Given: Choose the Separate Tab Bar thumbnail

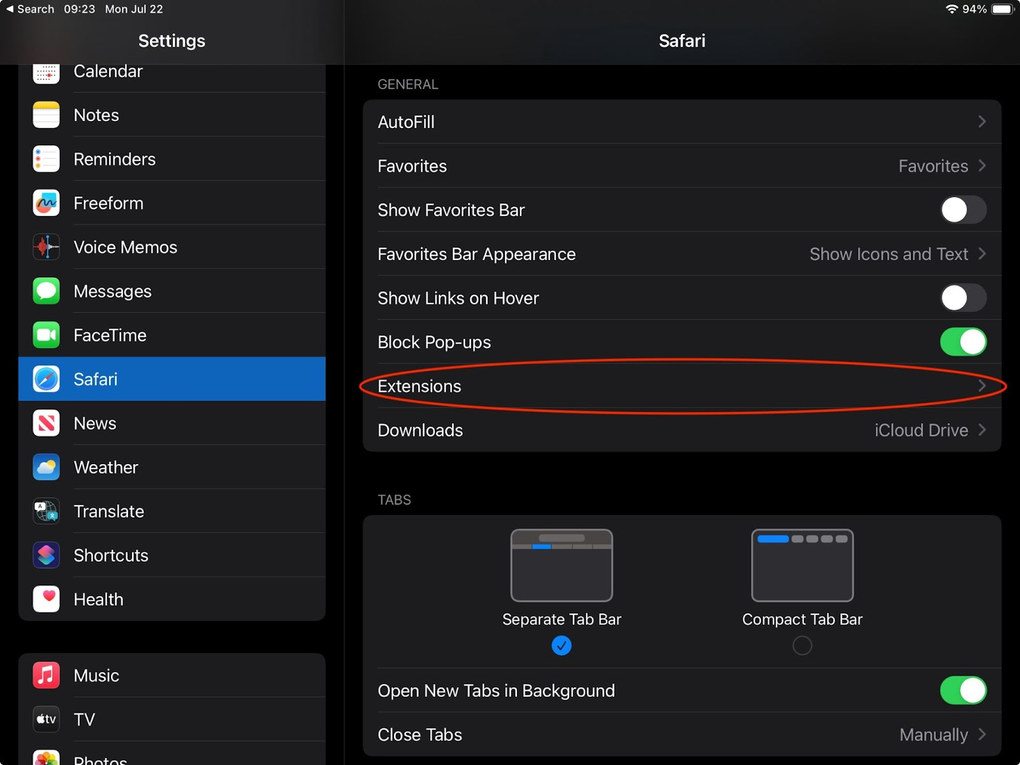Looking at the screenshot, I should (561, 565).
